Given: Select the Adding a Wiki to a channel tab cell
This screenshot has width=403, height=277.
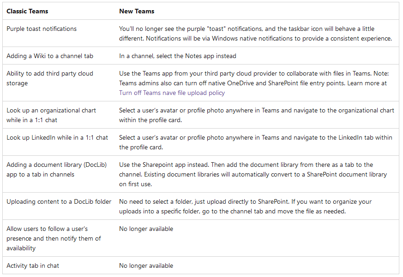Looking at the screenshot, I should pos(50,56).
